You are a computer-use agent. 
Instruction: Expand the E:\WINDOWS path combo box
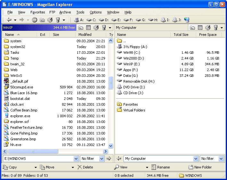(x=76, y=159)
